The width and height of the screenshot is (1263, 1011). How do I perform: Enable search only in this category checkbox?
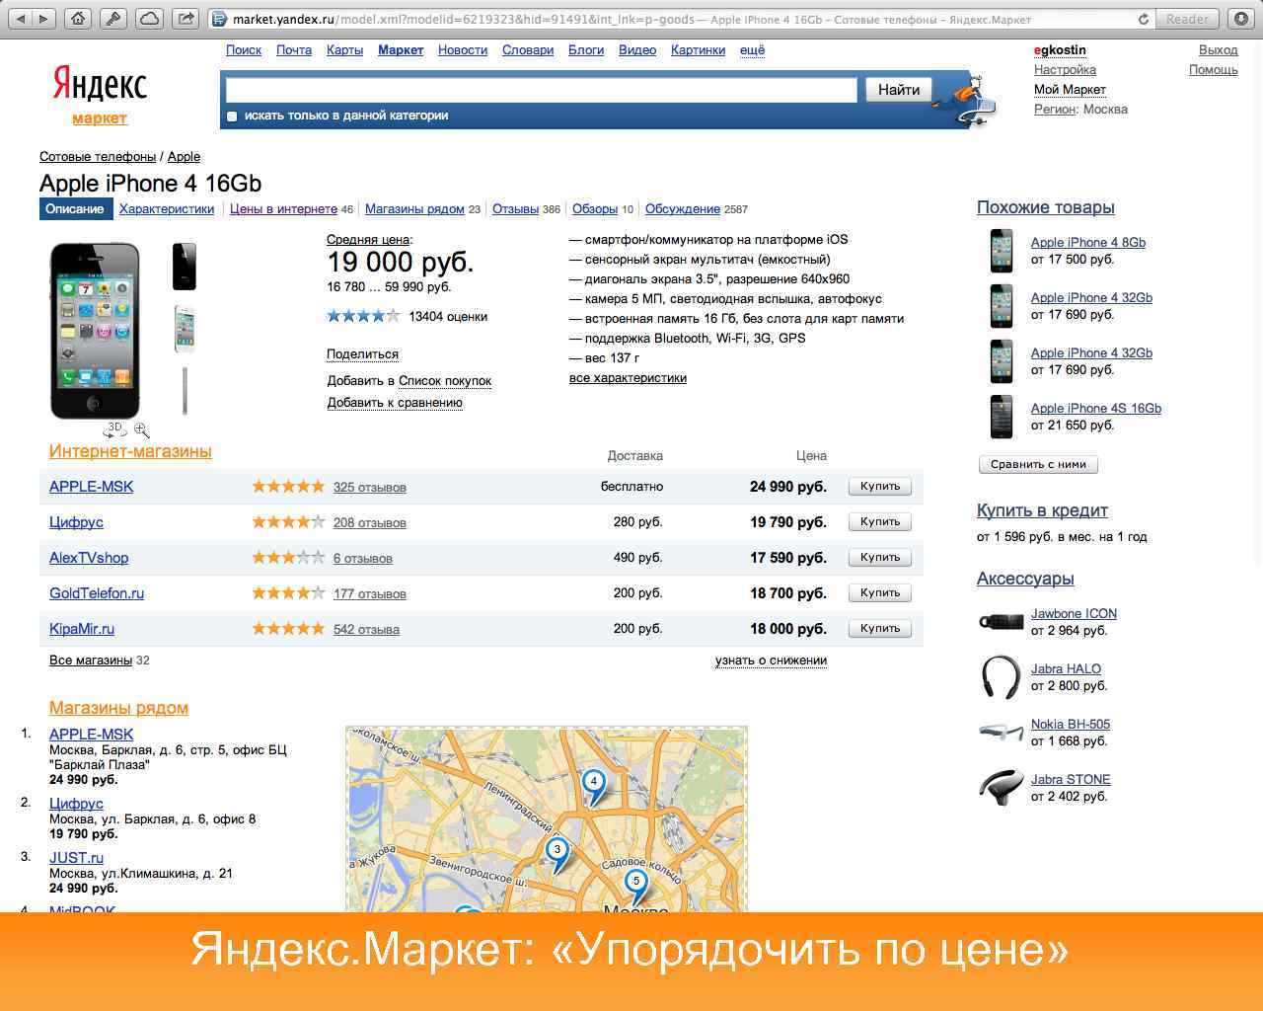[232, 117]
